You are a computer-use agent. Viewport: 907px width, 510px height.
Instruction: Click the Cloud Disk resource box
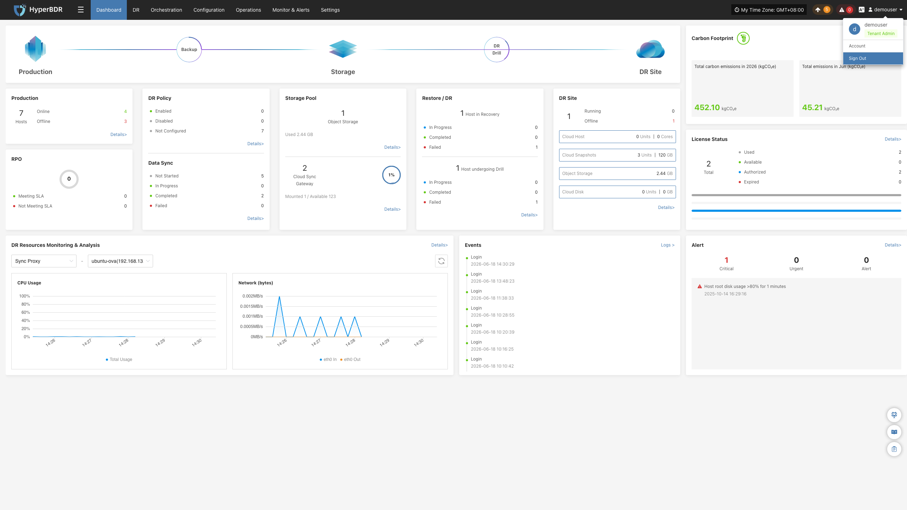tap(617, 192)
